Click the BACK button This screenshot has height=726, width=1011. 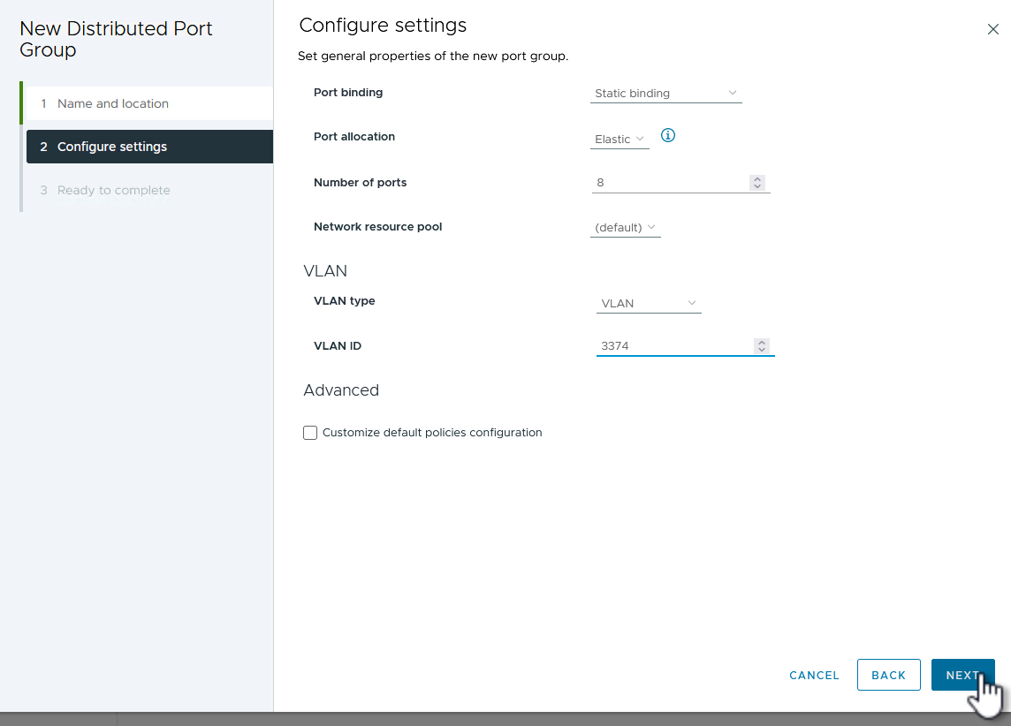[888, 675]
